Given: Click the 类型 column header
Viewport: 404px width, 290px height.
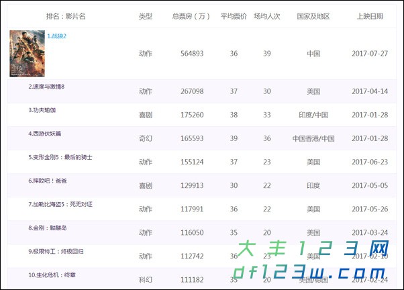Looking at the screenshot, I should point(145,15).
